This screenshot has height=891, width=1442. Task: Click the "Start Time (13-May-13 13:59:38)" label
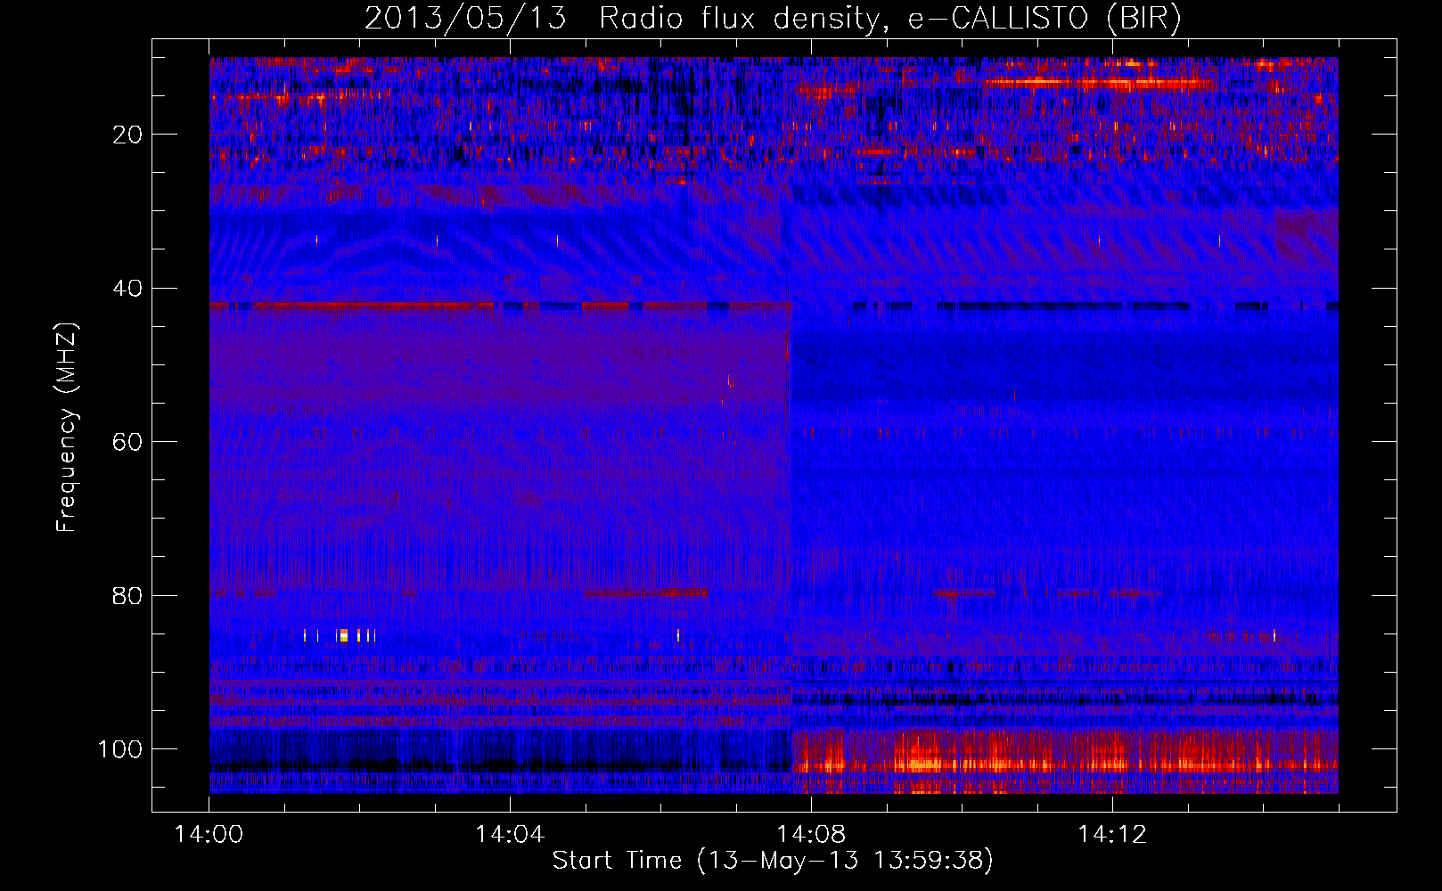coord(773,861)
